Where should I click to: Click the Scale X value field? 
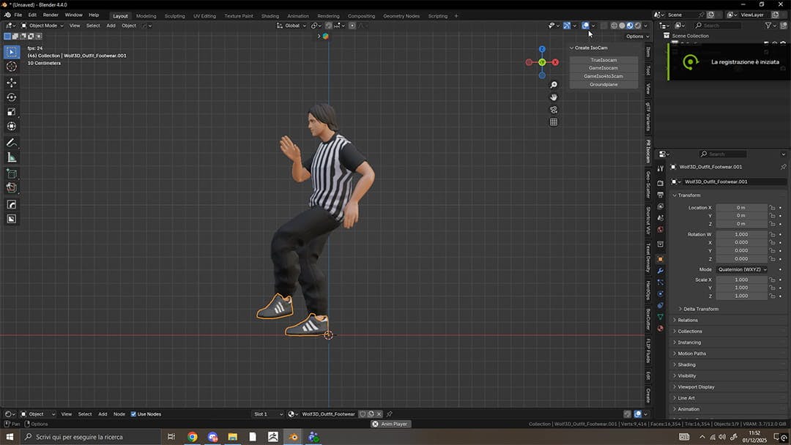740,280
